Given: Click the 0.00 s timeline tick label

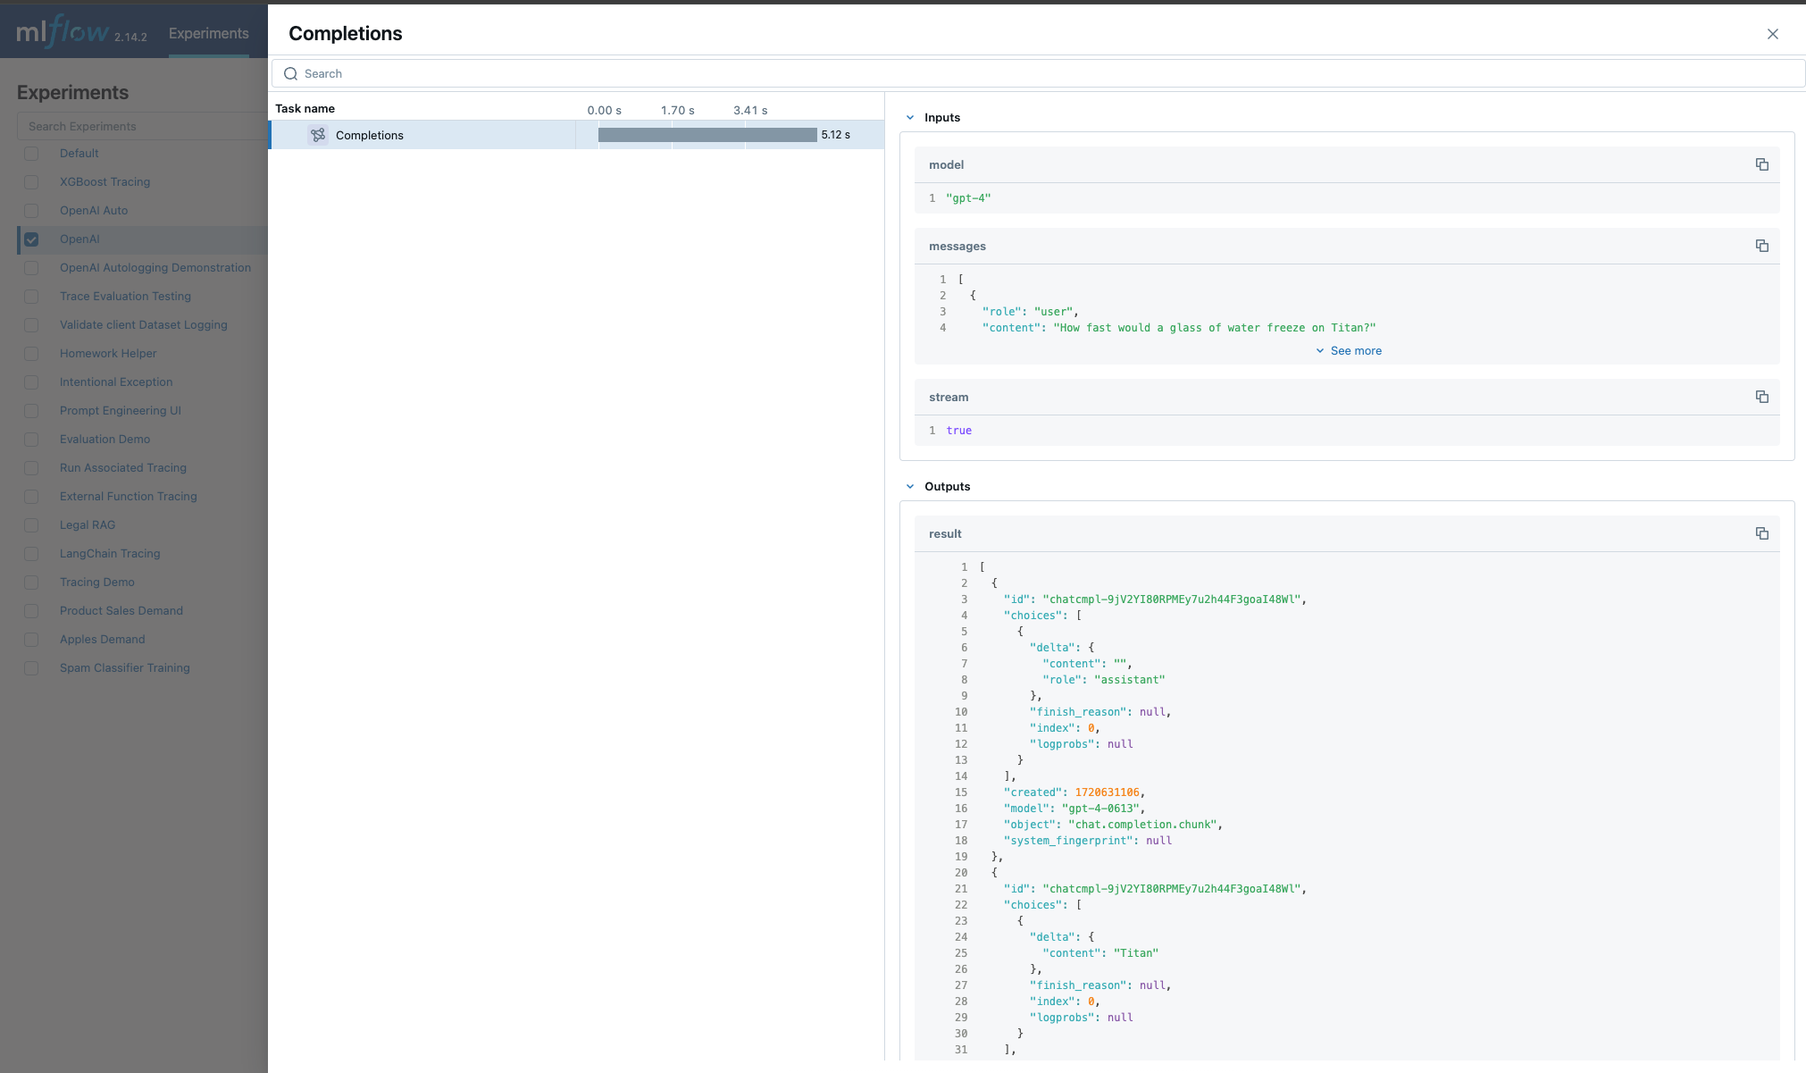Looking at the screenshot, I should point(604,110).
